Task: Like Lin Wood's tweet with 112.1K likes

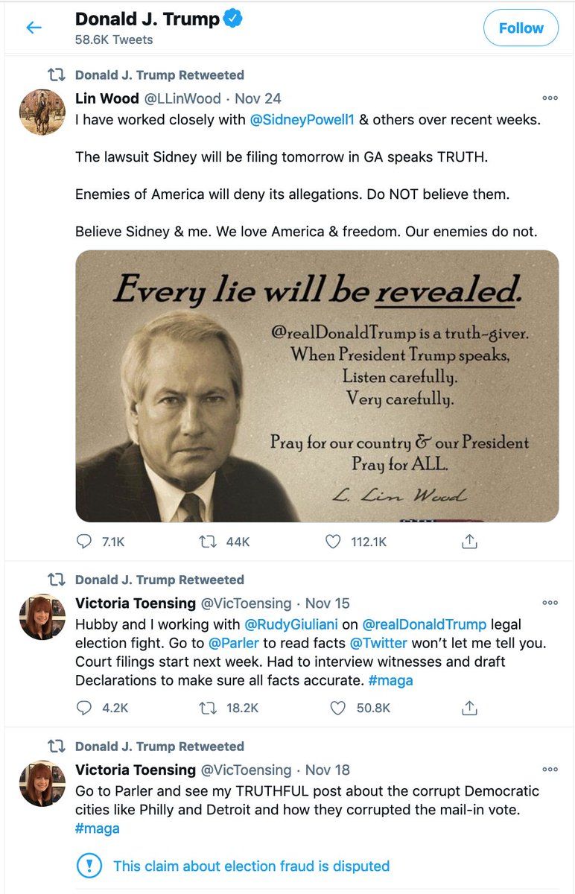Action: coord(334,542)
